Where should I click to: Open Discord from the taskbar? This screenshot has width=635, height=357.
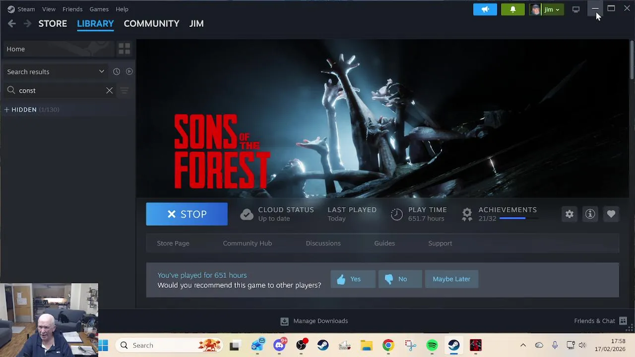(x=279, y=345)
